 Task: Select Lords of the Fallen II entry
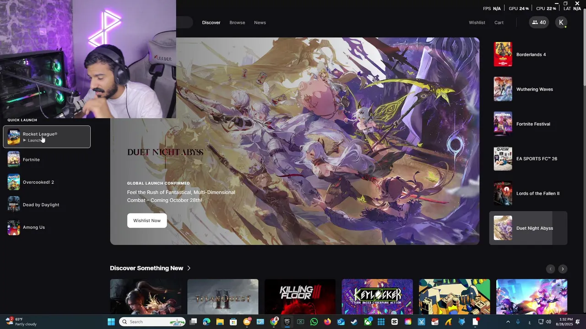528,193
